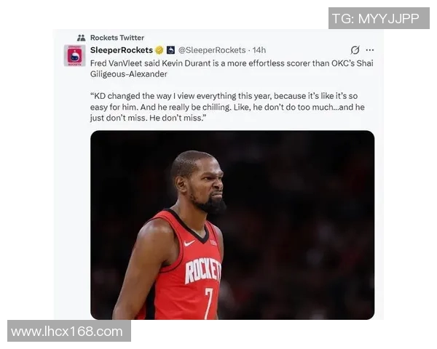The image size is (437, 349).
Task: Click the player's face in the photo
Action: tap(203, 182)
